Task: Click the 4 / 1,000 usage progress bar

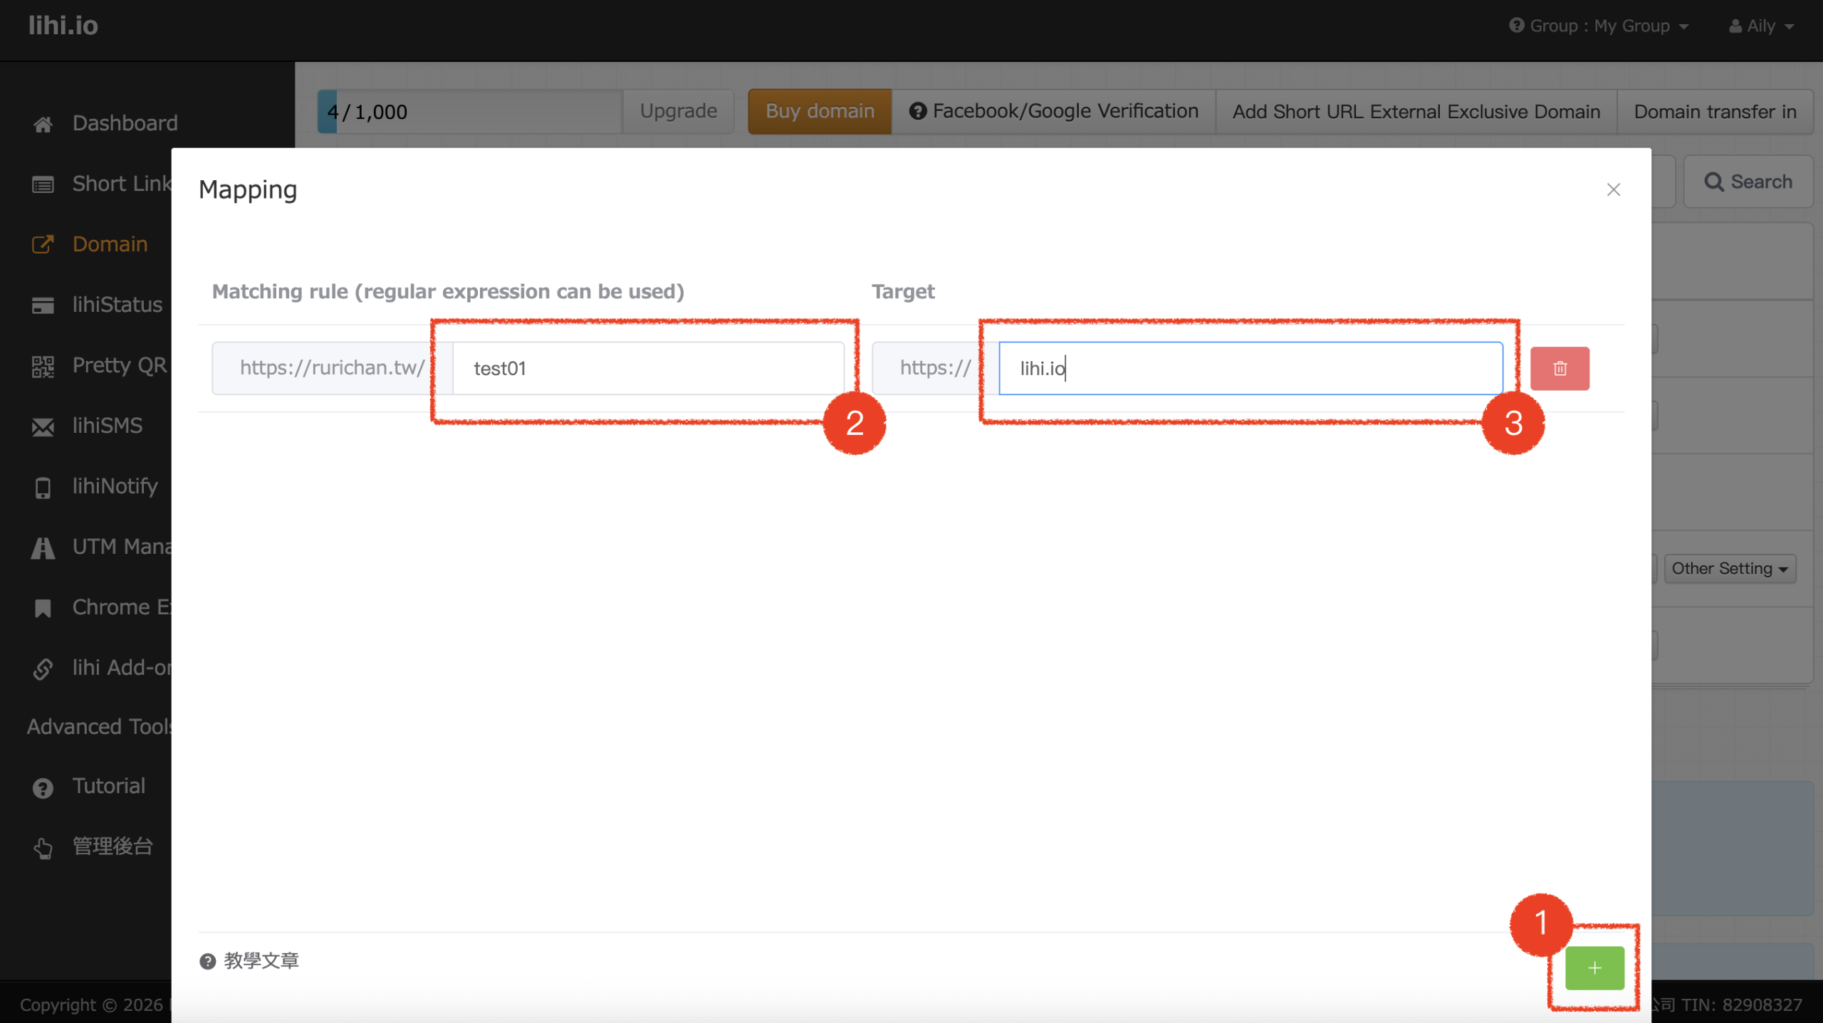Action: pyautogui.click(x=470, y=112)
